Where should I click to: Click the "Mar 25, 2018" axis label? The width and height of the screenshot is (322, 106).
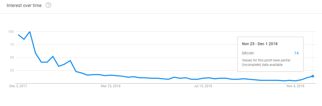click(111, 86)
